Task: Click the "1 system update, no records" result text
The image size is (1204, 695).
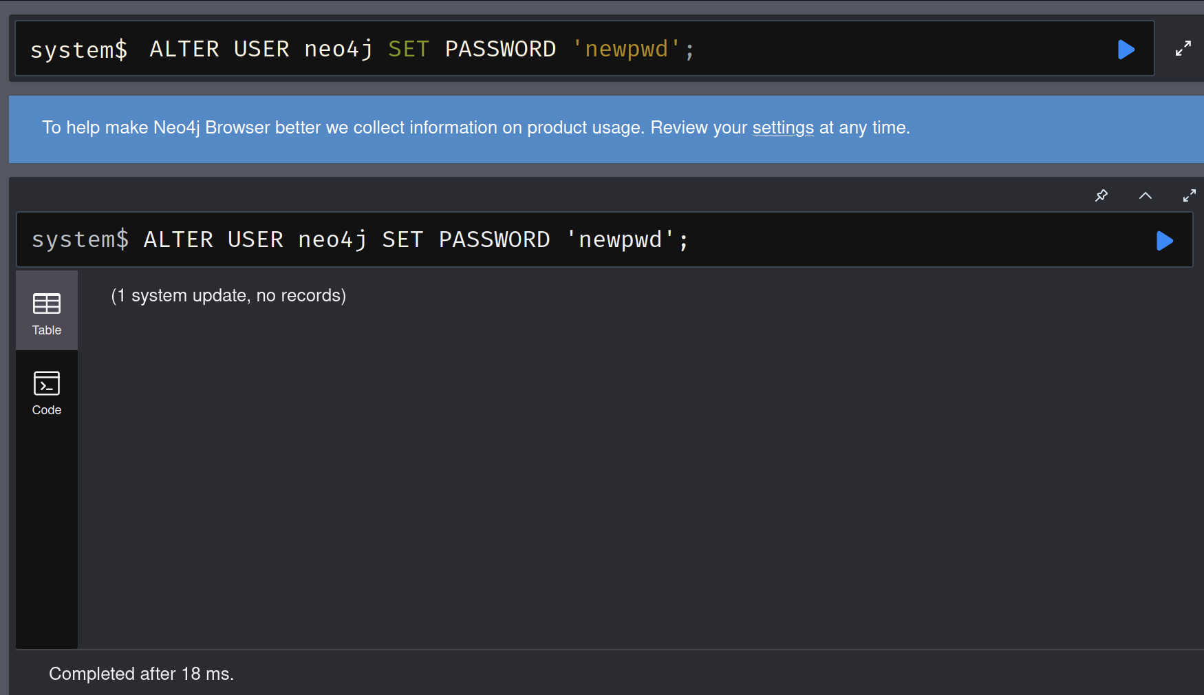Action: (x=228, y=296)
